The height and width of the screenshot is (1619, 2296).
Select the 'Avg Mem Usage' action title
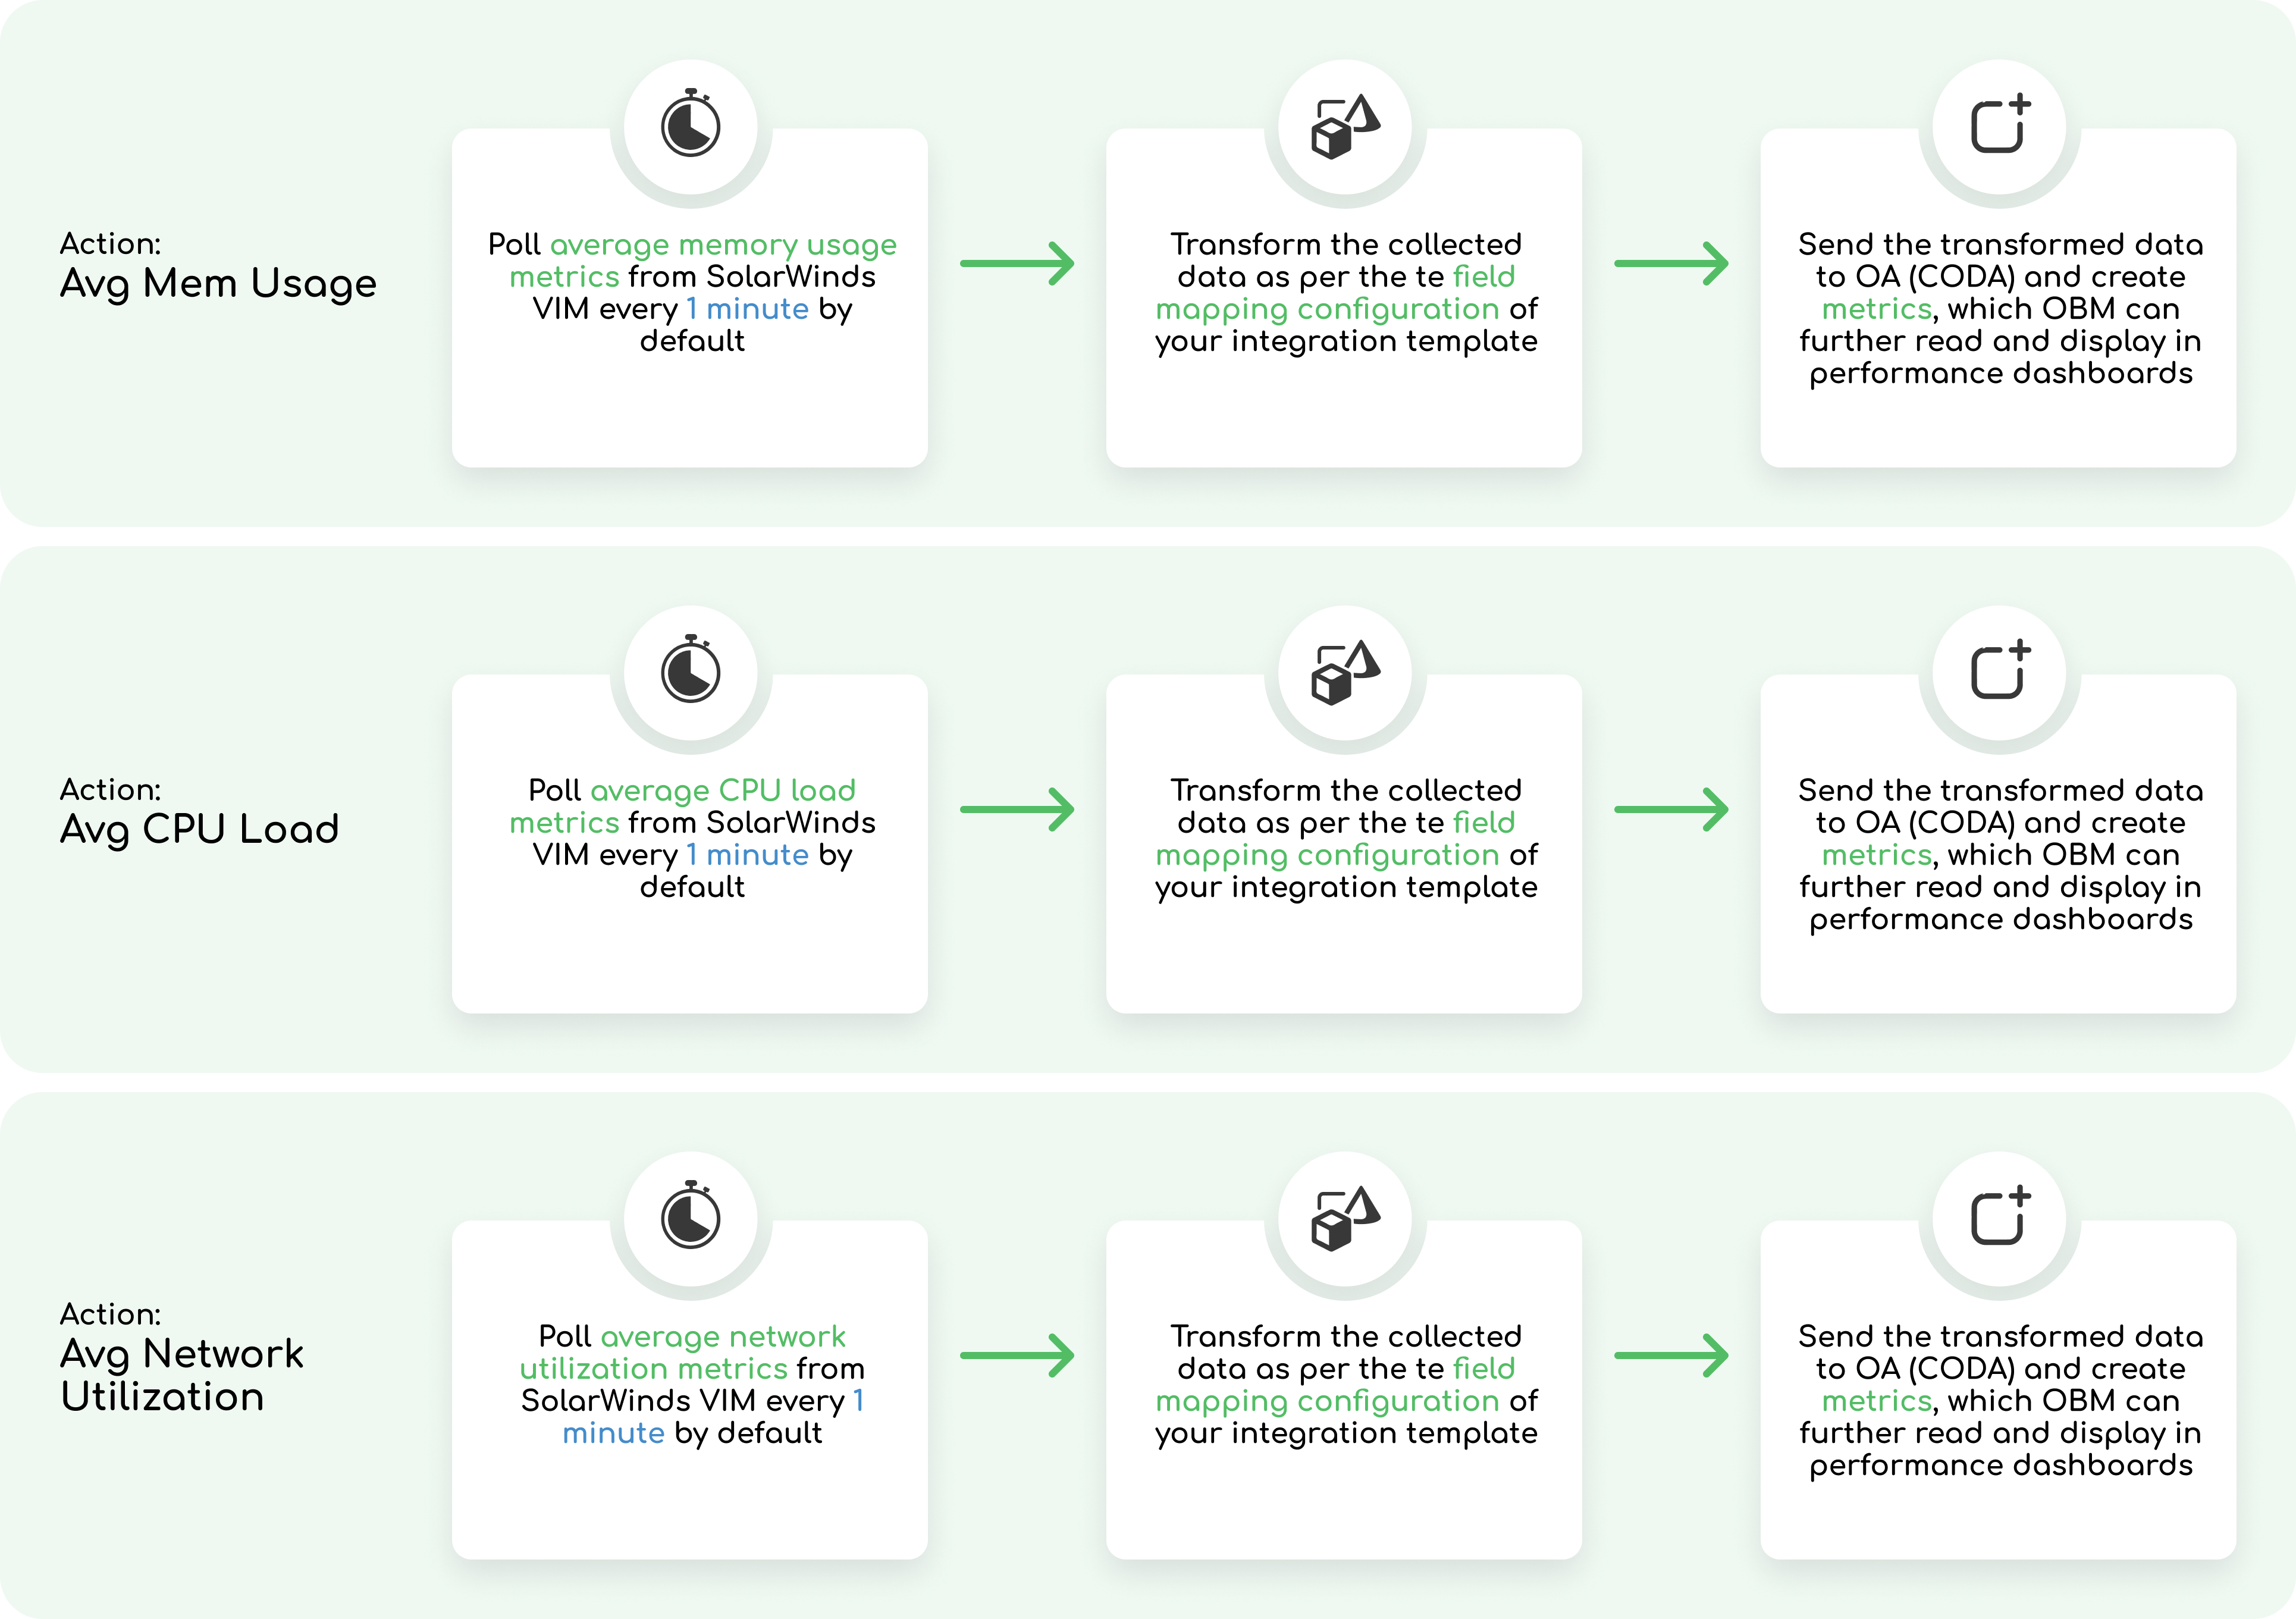[218, 284]
